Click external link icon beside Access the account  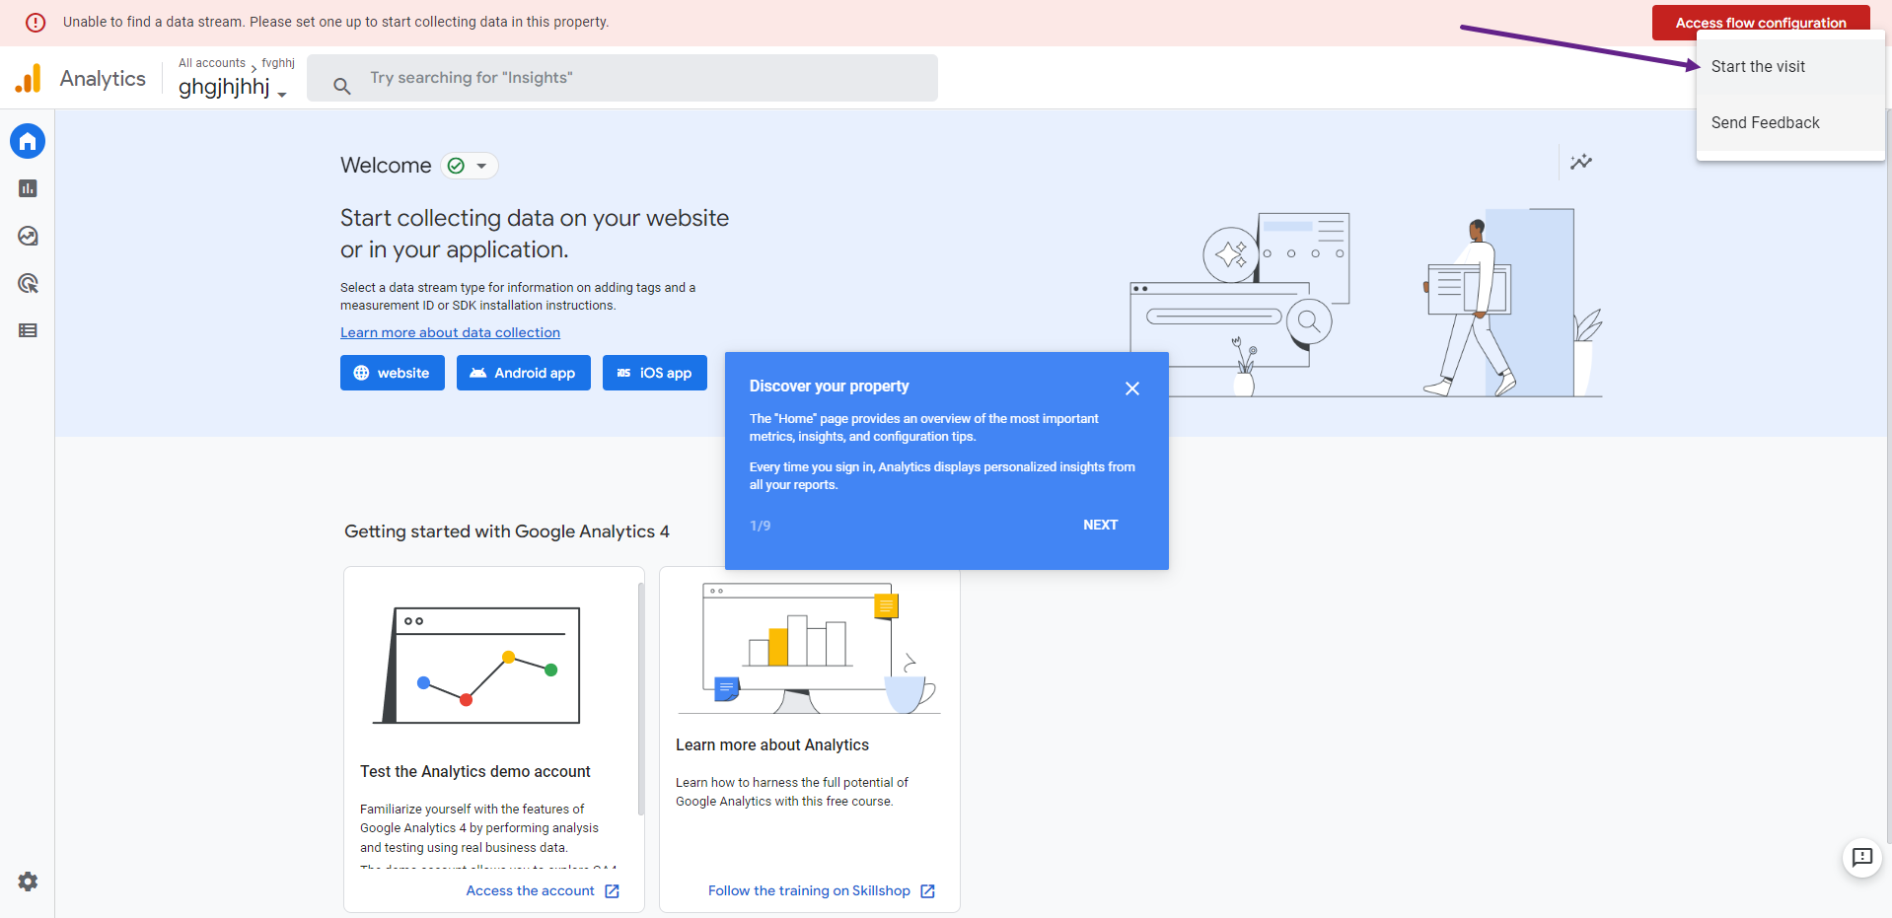coord(612,891)
